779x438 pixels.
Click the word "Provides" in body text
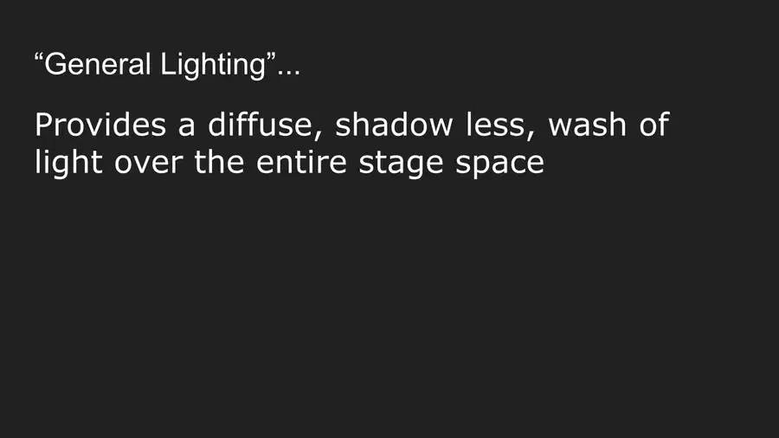(100, 125)
